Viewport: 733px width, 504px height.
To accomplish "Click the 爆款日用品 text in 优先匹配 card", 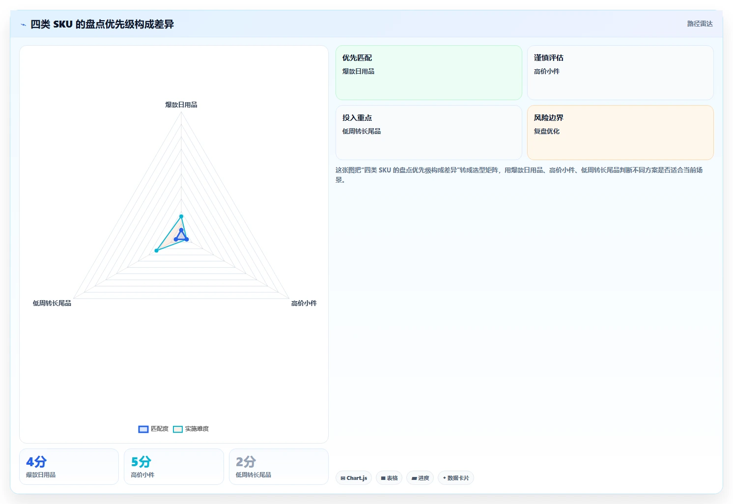I will point(358,71).
